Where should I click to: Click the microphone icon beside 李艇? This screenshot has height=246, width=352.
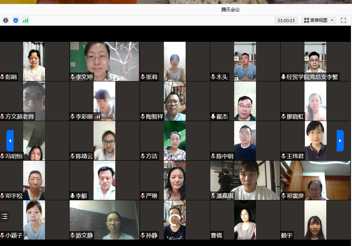point(72,196)
